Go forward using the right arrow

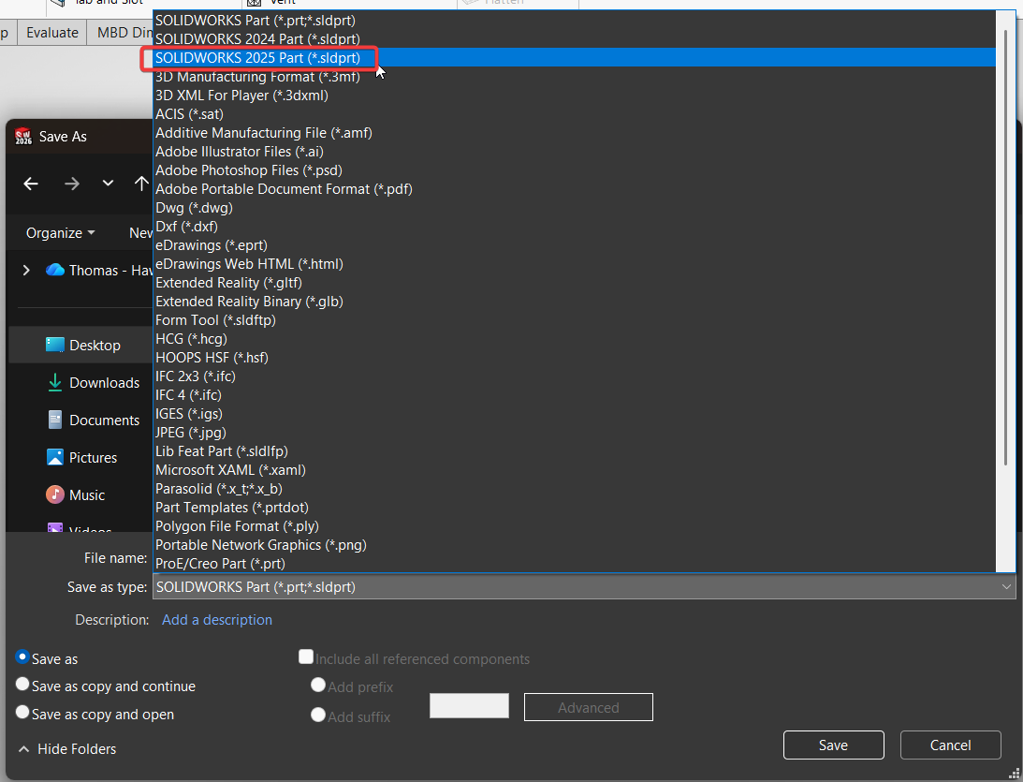click(72, 184)
